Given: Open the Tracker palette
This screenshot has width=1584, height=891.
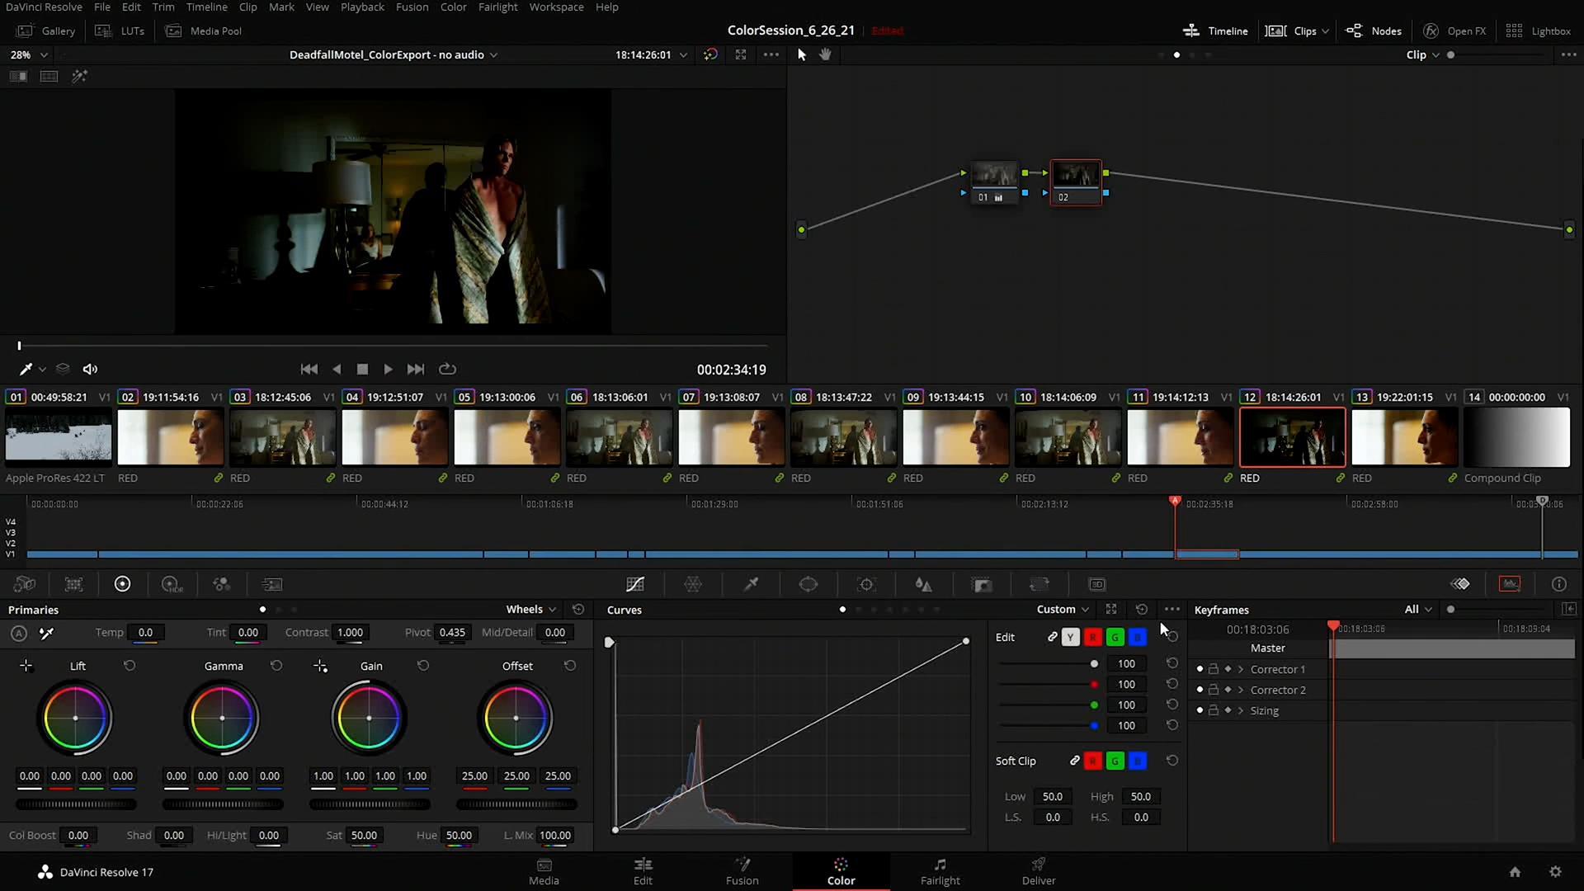Looking at the screenshot, I should (x=866, y=584).
